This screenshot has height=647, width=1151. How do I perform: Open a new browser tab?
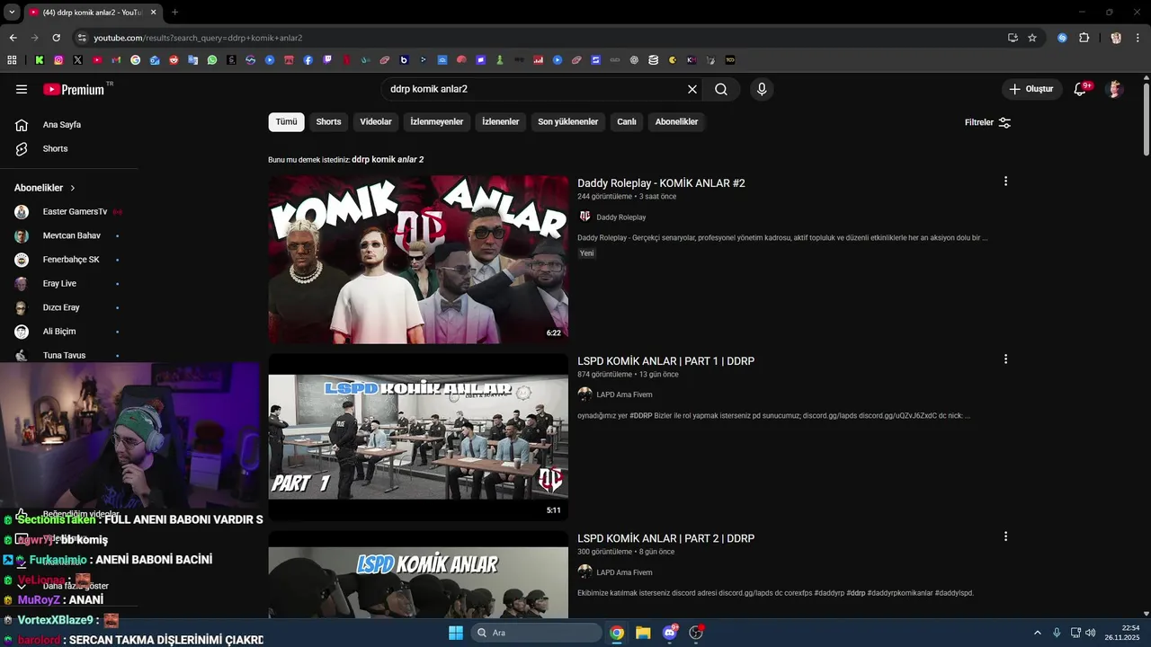point(174,13)
